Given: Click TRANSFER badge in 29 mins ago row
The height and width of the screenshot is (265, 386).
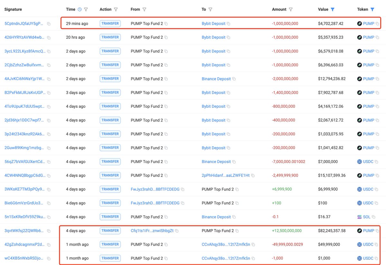Looking at the screenshot, I should pos(110,23).
